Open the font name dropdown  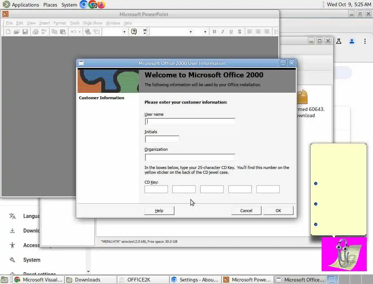pos(191,32)
